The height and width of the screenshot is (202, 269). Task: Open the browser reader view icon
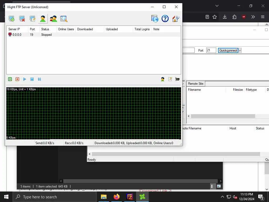[207, 17]
